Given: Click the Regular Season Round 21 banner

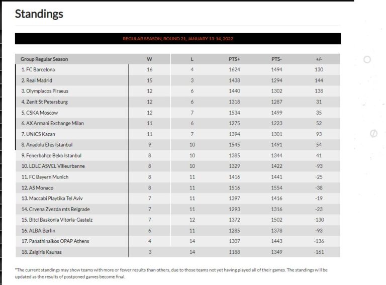Looking at the screenshot, I should point(178,39).
